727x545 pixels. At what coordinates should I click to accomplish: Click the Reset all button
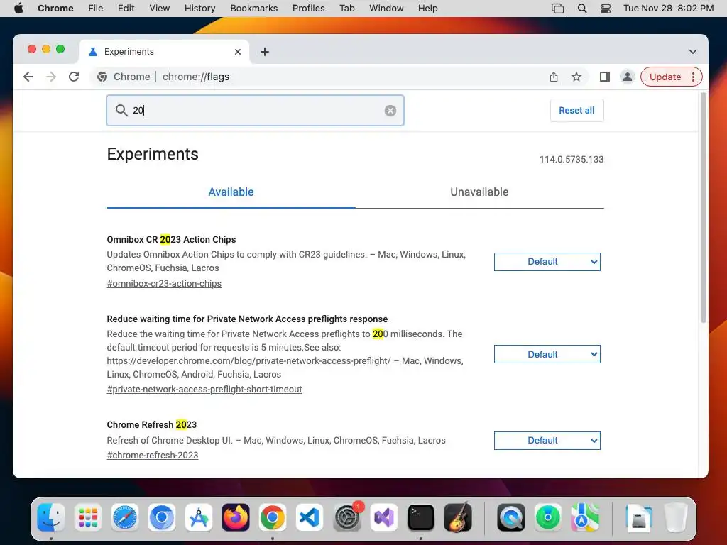[x=576, y=110]
